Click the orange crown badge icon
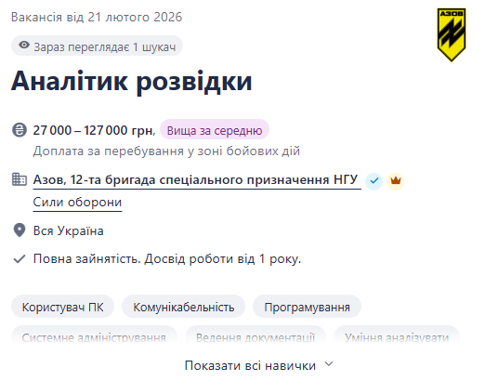The image size is (485, 381). pyautogui.click(x=396, y=181)
